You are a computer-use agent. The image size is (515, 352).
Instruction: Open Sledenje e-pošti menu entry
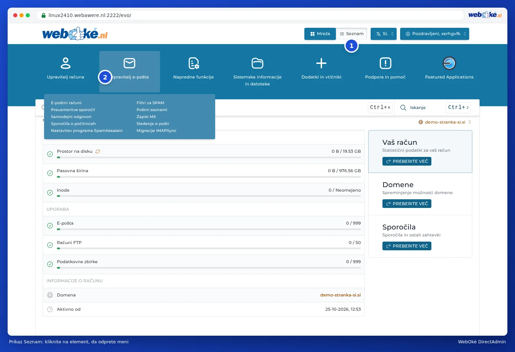pos(153,124)
